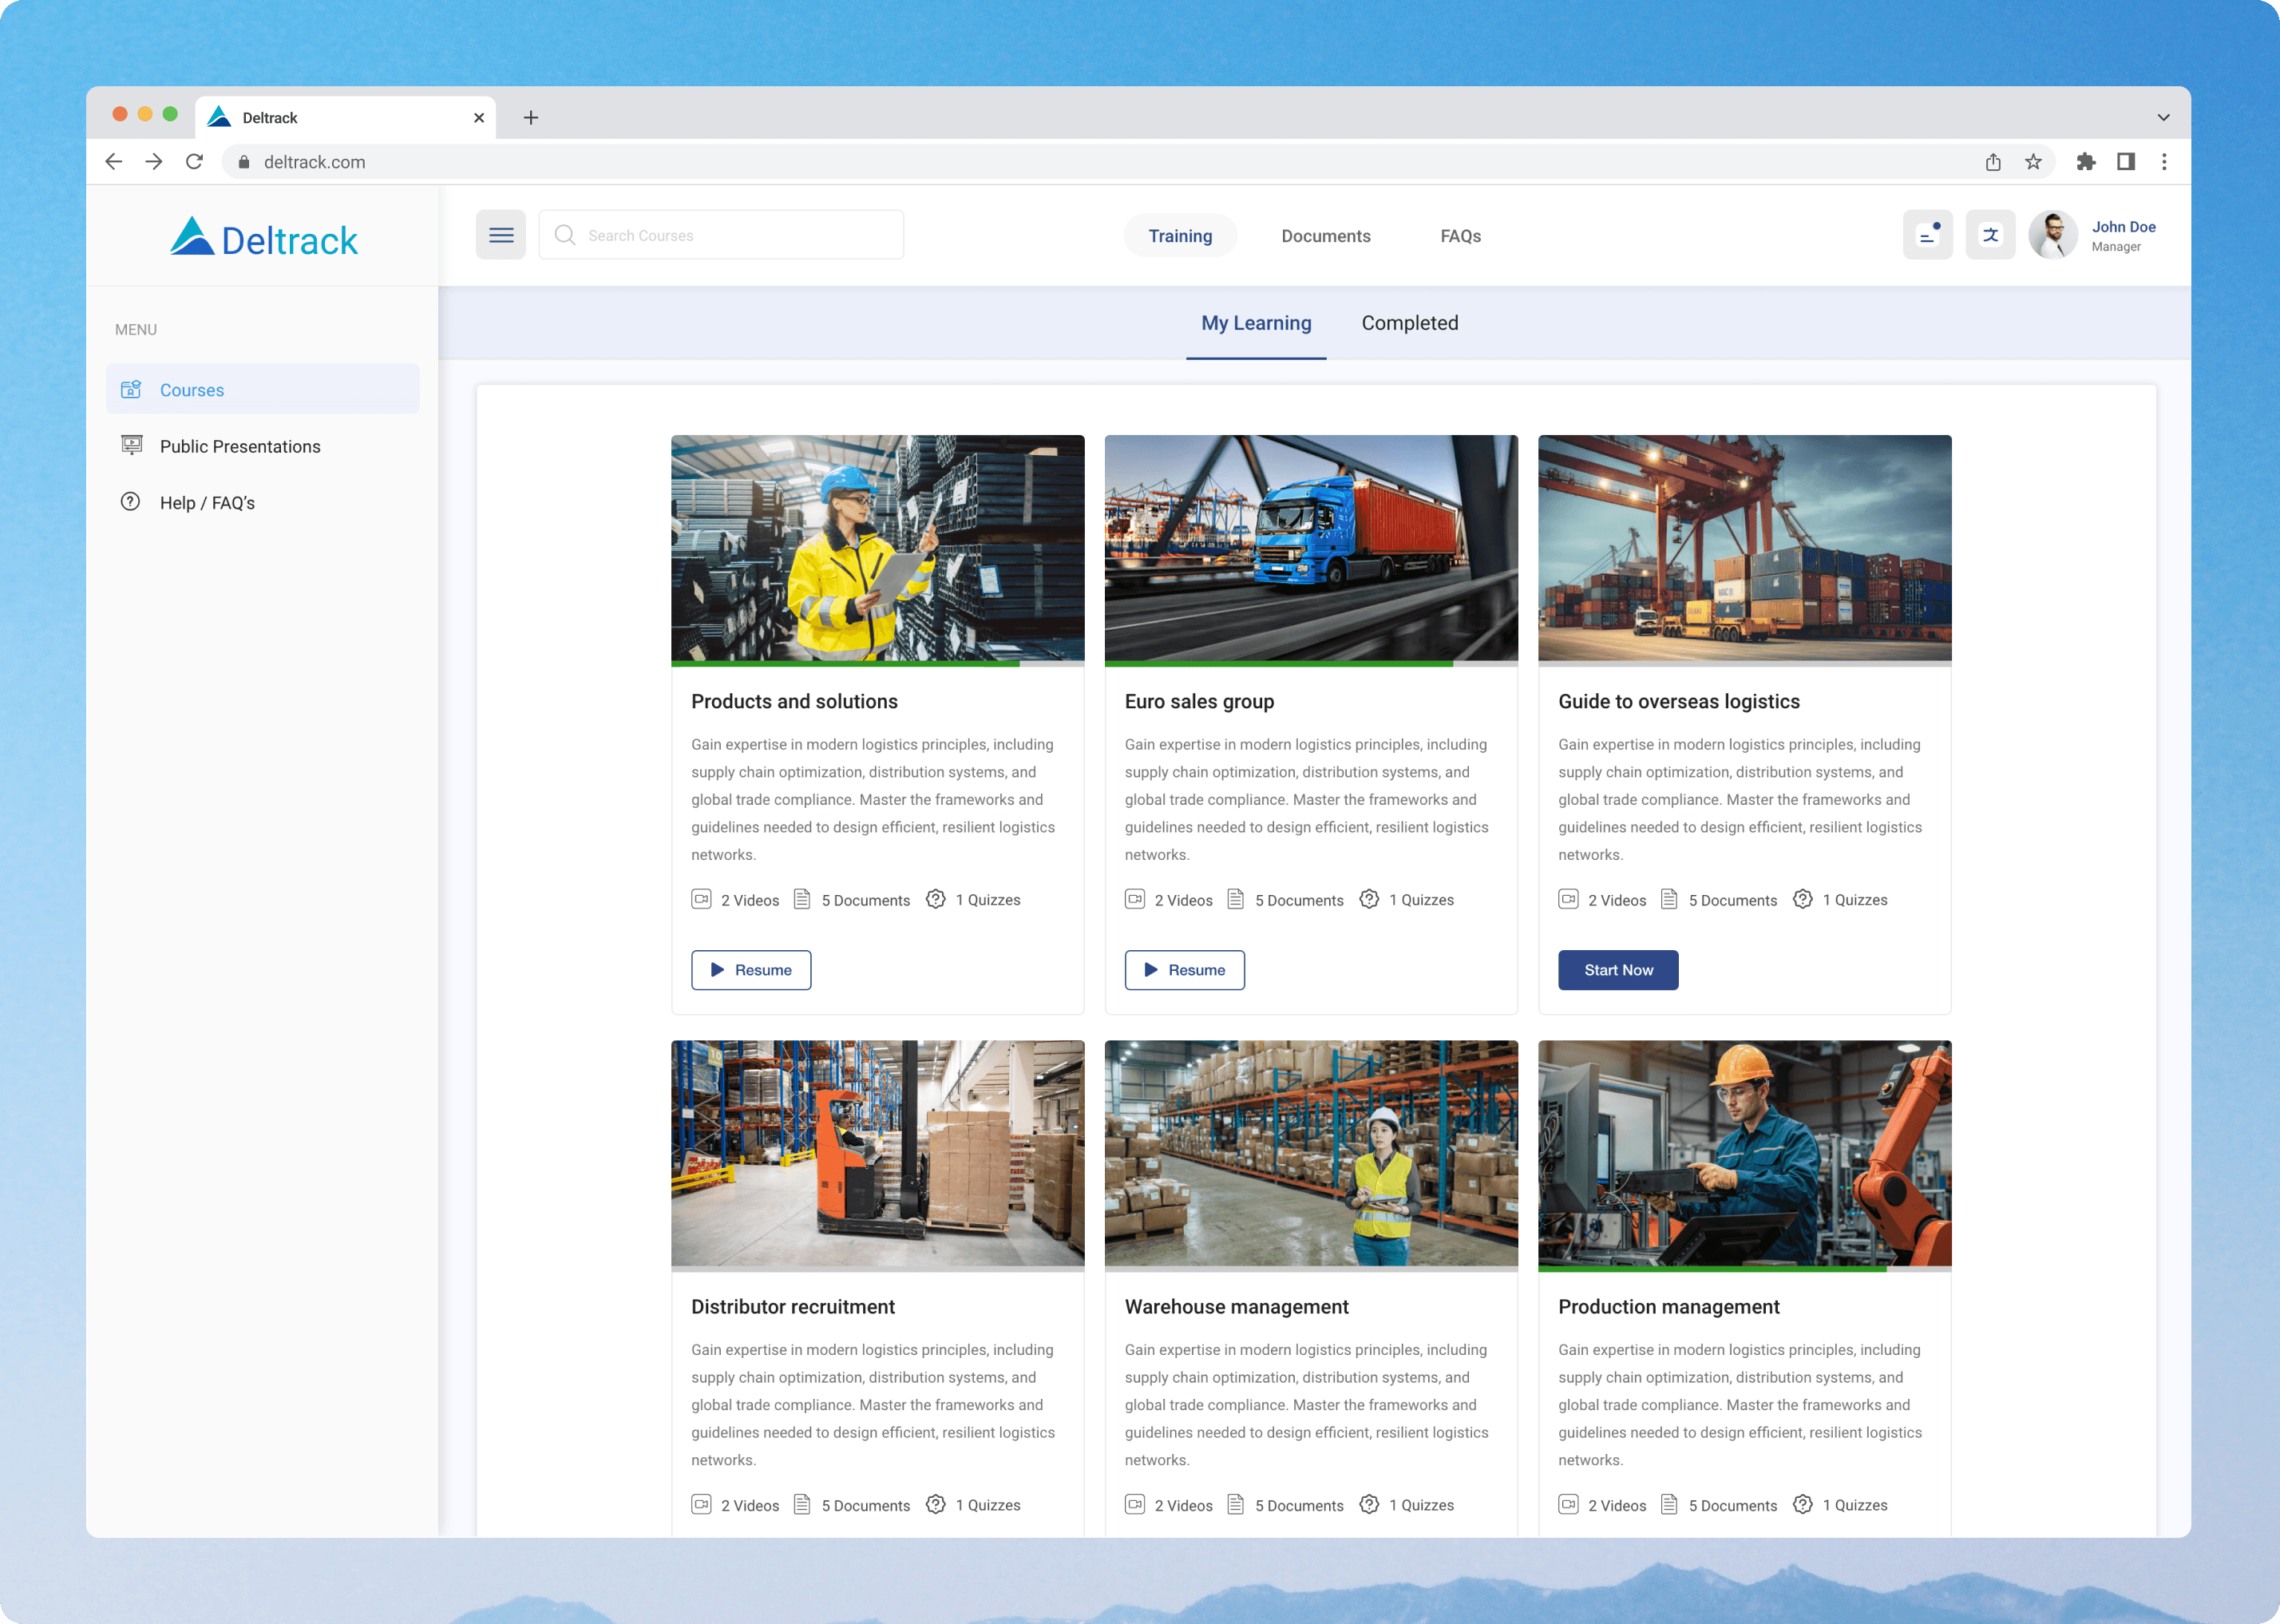Screen dimensions: 2280x1624
Task: Switch to the Completed tab
Action: [1409, 323]
